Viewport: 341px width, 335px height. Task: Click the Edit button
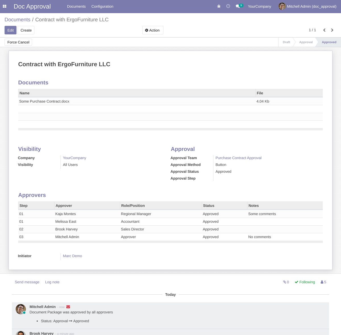point(11,30)
